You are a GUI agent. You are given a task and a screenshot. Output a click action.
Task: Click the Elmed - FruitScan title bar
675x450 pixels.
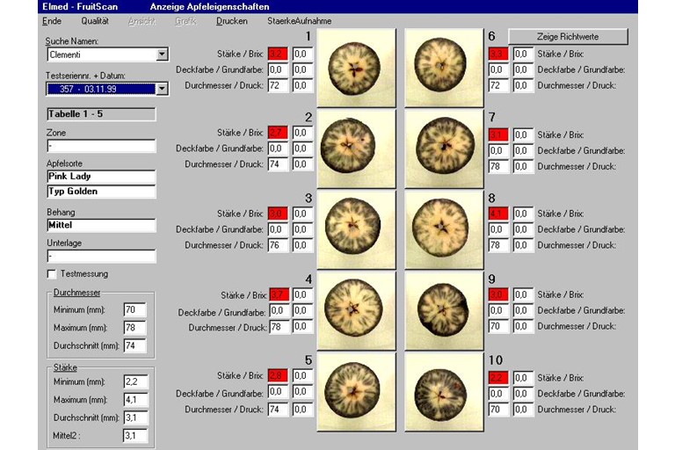tap(337, 6)
